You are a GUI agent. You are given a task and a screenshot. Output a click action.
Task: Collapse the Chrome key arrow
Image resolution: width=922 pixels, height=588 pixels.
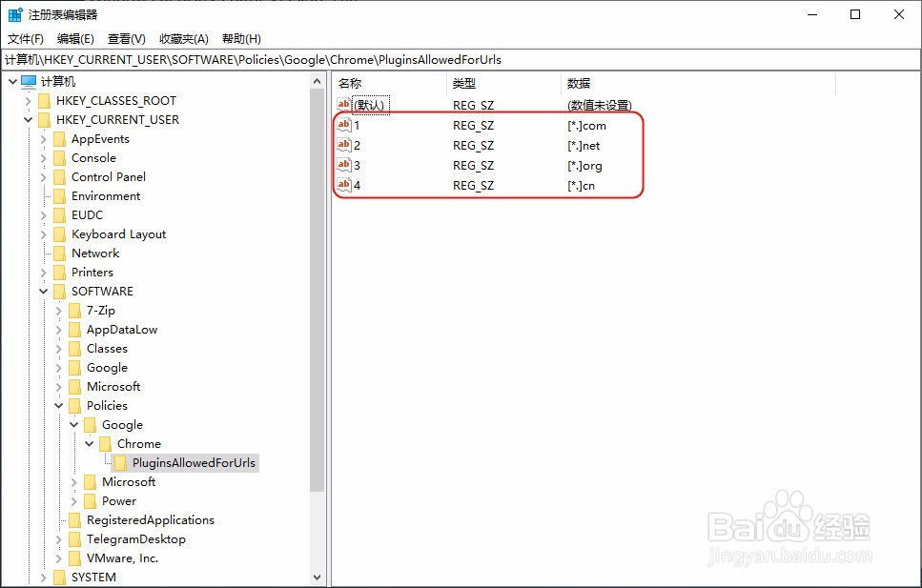click(x=89, y=443)
